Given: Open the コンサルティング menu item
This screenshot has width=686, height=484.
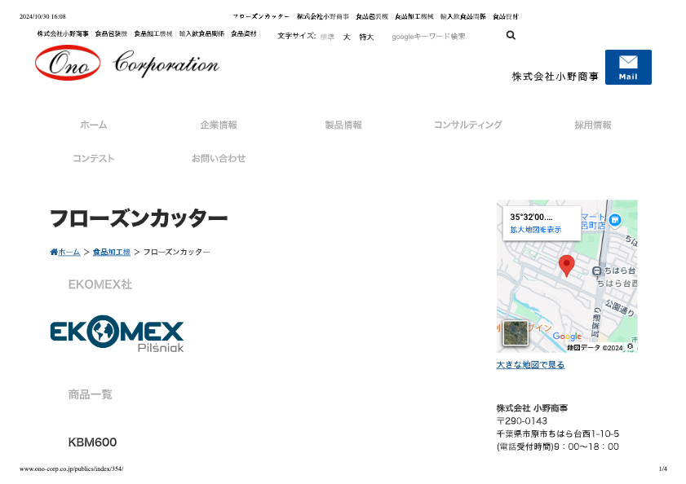Looking at the screenshot, I should pos(467,125).
